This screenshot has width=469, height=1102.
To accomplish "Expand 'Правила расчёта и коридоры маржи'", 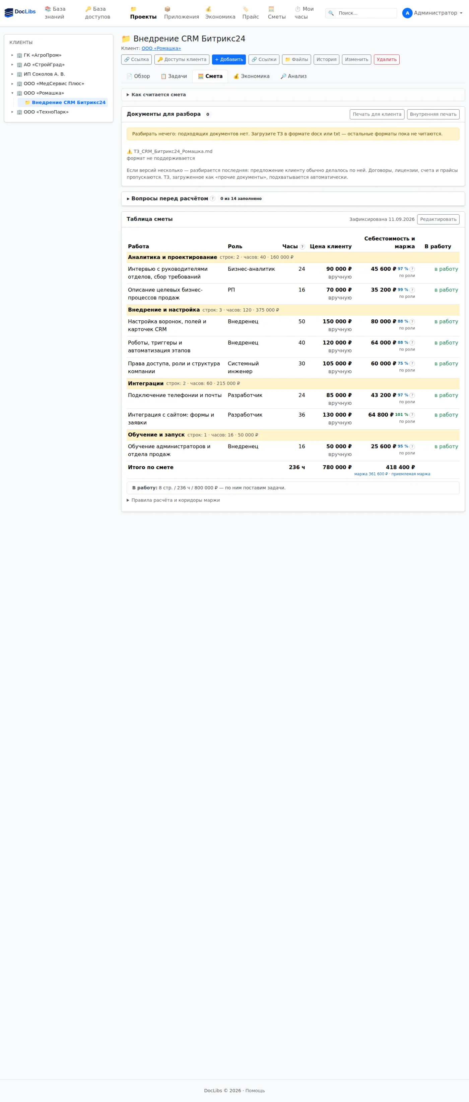I will coord(173,500).
